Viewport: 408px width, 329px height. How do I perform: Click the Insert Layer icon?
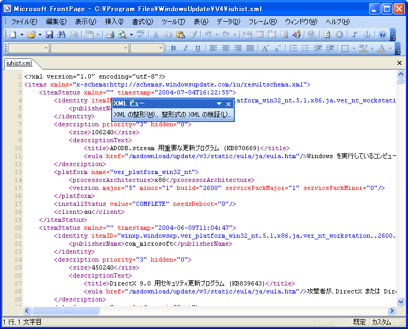[x=272, y=34]
